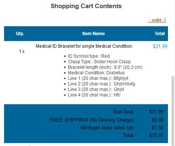Select the ID Symbol type Red line
The height and width of the screenshot is (146, 175).
coord(89,56)
